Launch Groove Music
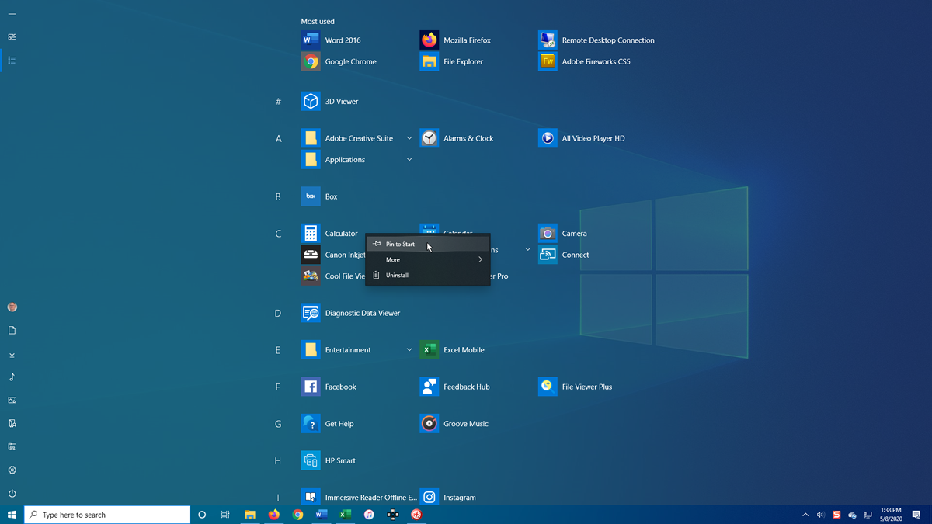932x524 pixels. click(x=454, y=424)
